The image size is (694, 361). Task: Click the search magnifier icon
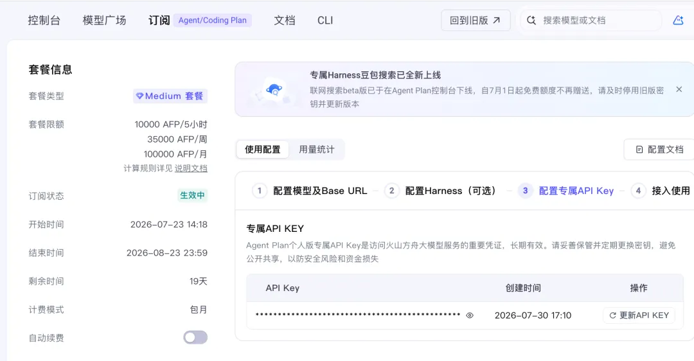[531, 21]
